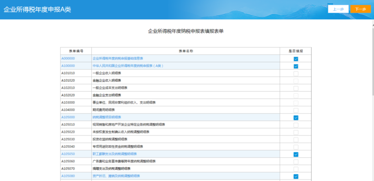Click the 上一步 button
This screenshot has height=181, width=374.
click(338, 9)
